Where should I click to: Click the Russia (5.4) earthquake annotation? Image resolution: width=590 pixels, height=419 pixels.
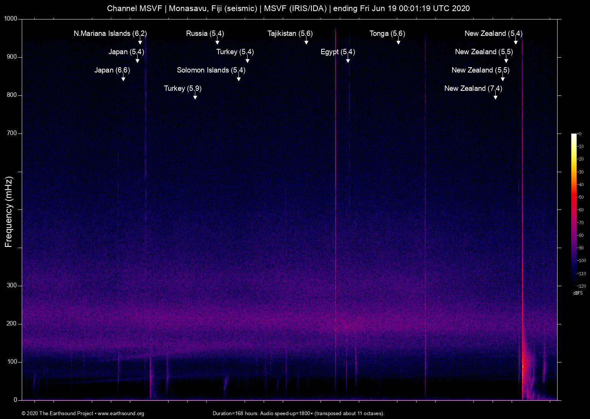point(204,34)
